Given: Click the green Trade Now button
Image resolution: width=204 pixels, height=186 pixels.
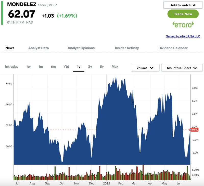Looking at the screenshot, I should point(183,14).
